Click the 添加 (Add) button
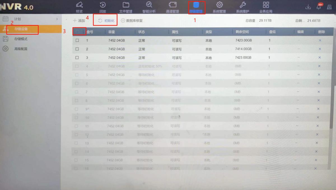Viewport: 336px width, 190px height. [80, 20]
